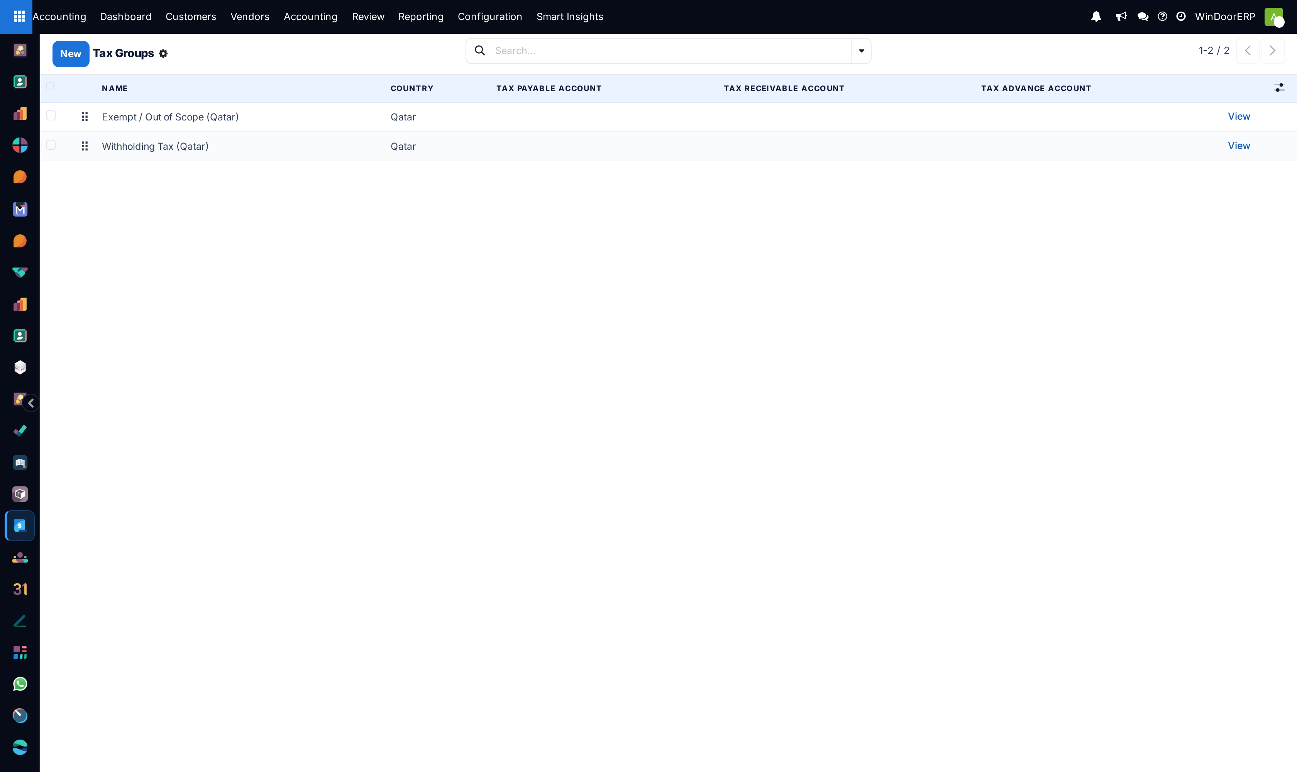This screenshot has width=1297, height=772.
Task: Open the four-colour pie chart sidebar app
Action: pos(20,145)
